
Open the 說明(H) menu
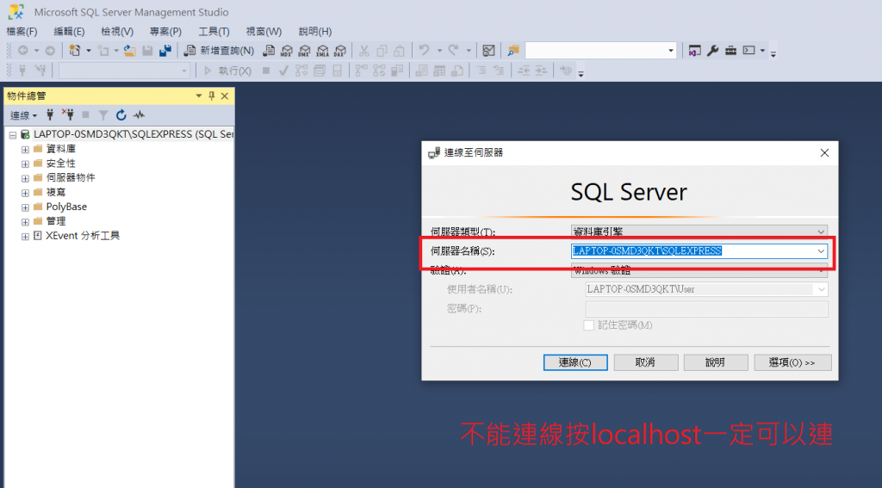click(315, 32)
